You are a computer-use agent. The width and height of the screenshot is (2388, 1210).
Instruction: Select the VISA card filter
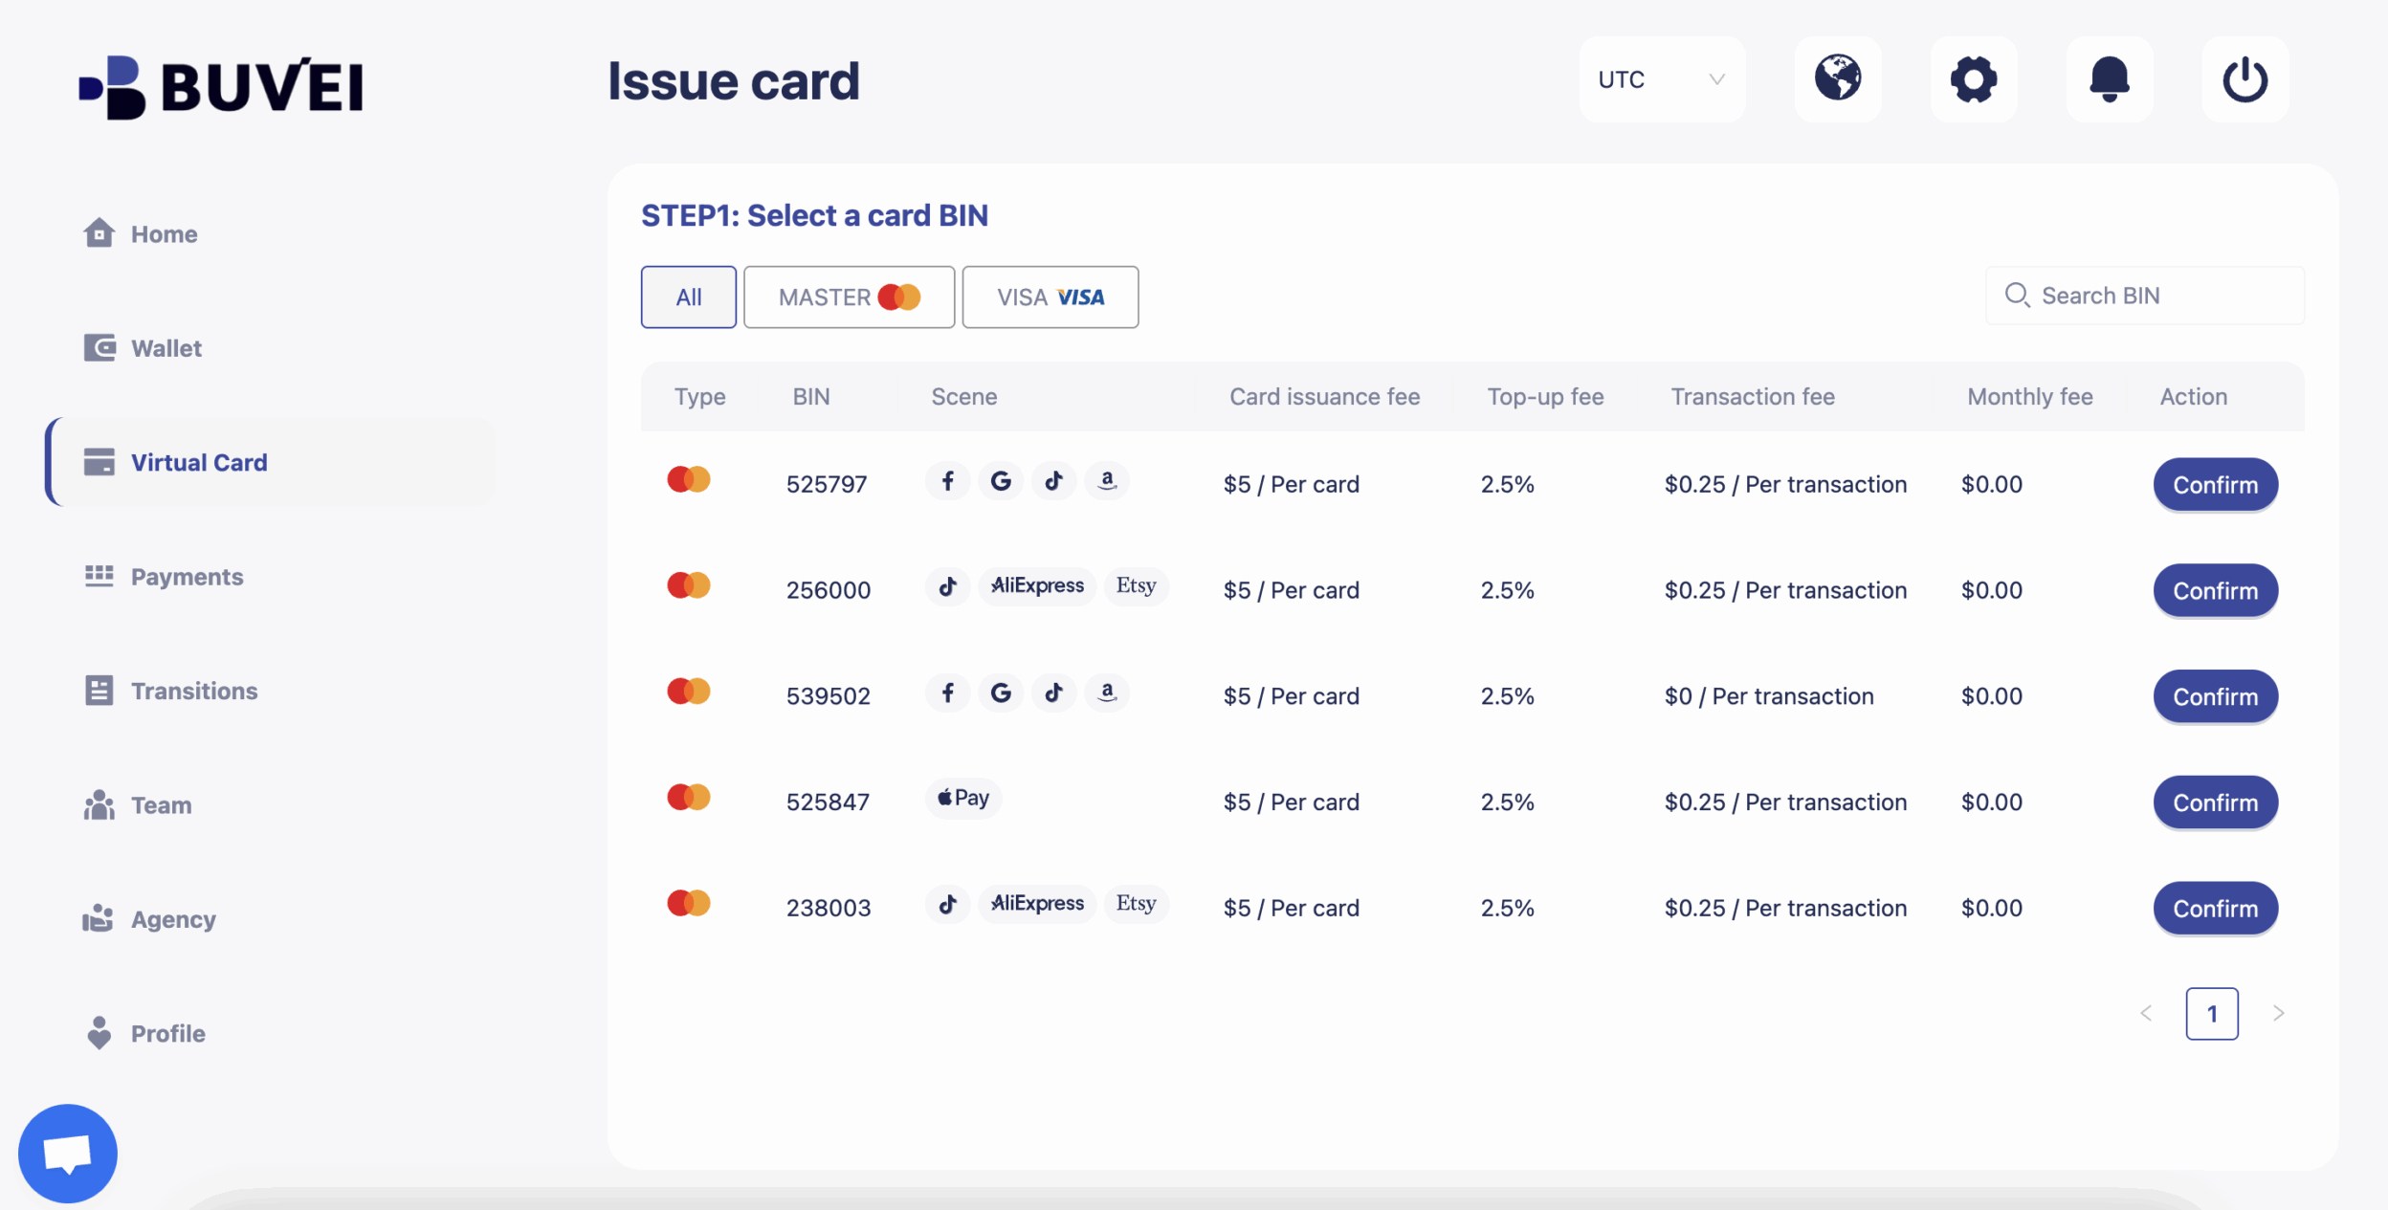tap(1050, 297)
